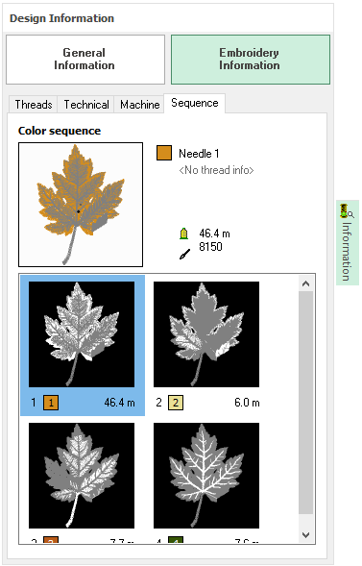Switch to the Threads tab
The width and height of the screenshot is (362, 566).
point(34,105)
